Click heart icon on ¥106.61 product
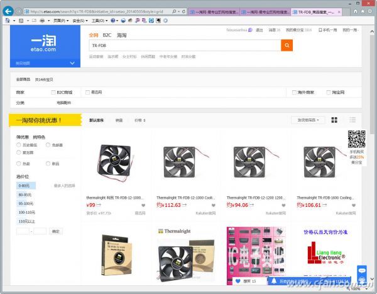This screenshot has height=294, width=377. [354, 205]
